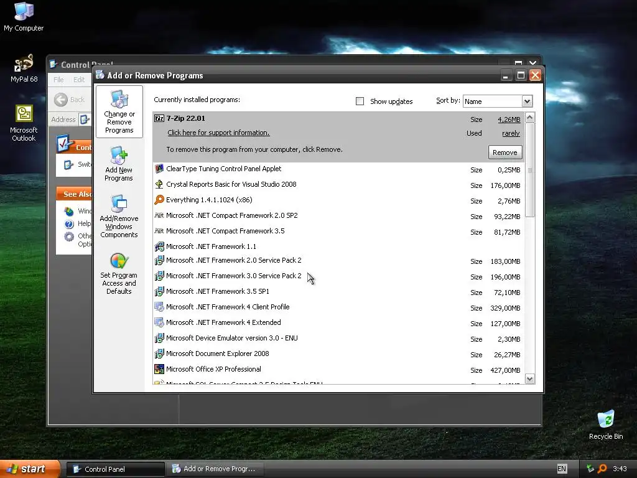Click the safely remove hardware tray icon
637x478 pixels.
pyautogui.click(x=590, y=469)
